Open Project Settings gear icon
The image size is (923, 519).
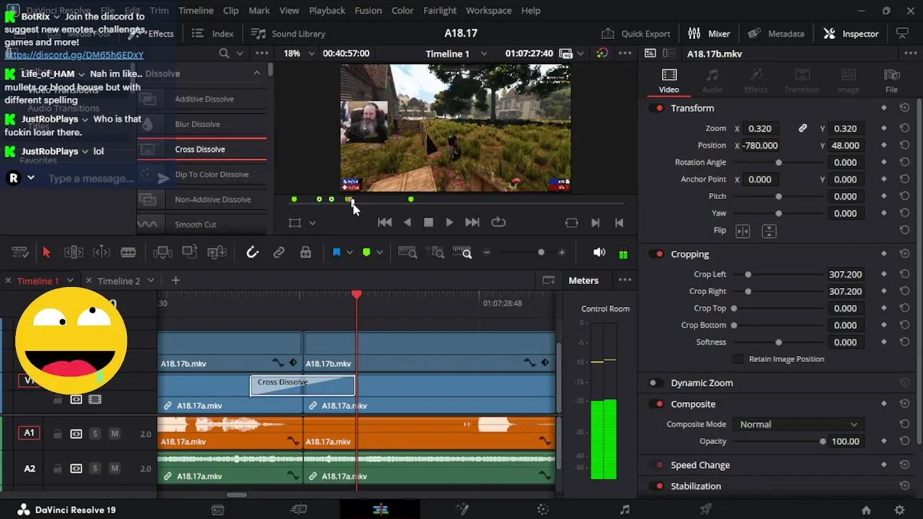(899, 510)
